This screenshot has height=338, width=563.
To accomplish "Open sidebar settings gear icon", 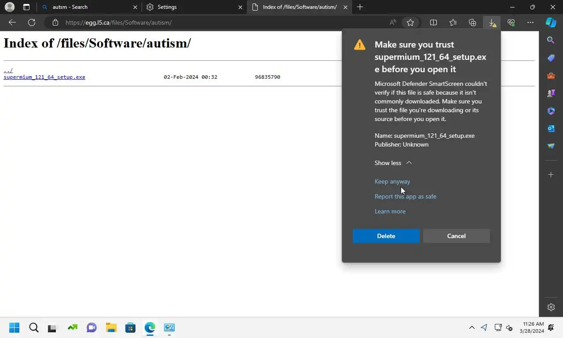I will (x=551, y=307).
